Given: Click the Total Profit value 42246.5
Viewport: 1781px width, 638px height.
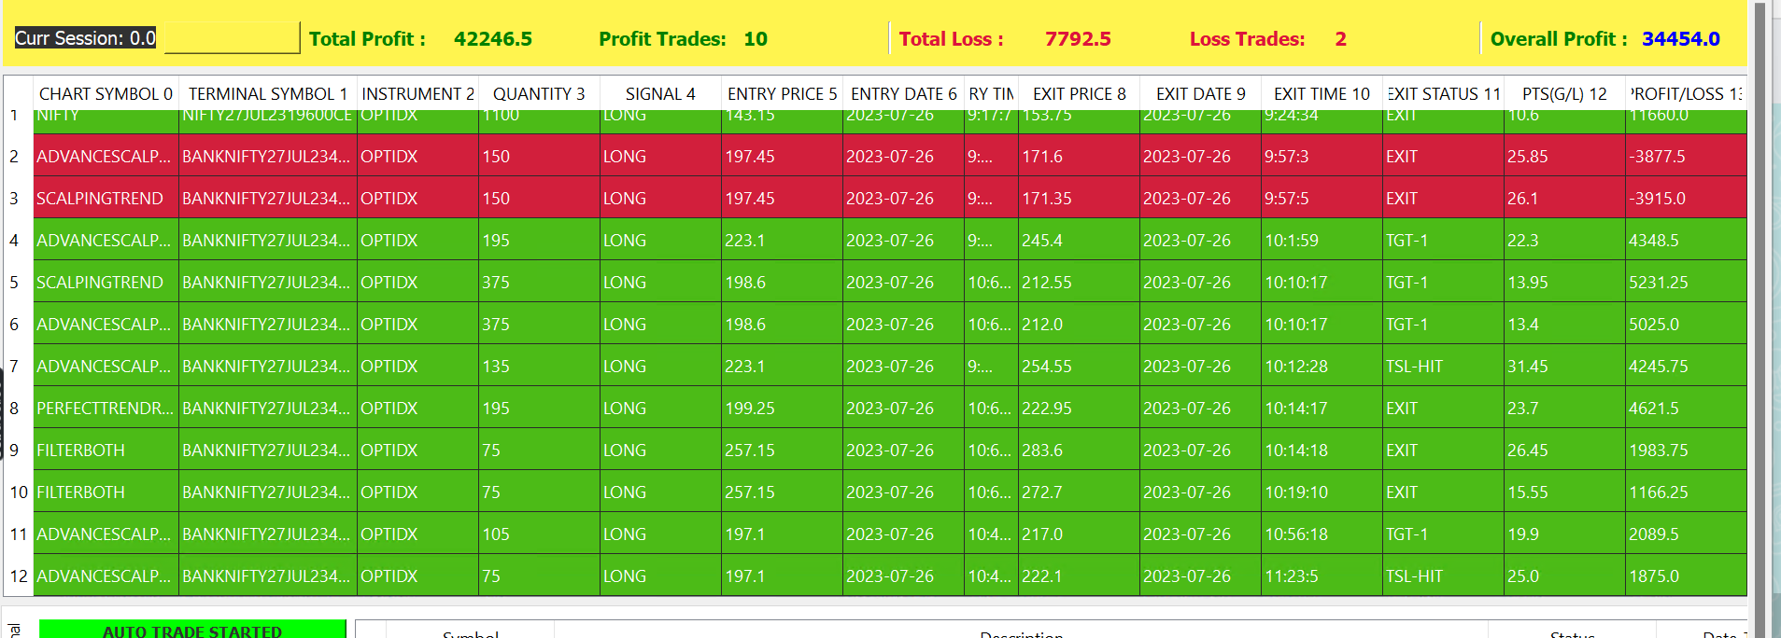Looking at the screenshot, I should tap(493, 39).
